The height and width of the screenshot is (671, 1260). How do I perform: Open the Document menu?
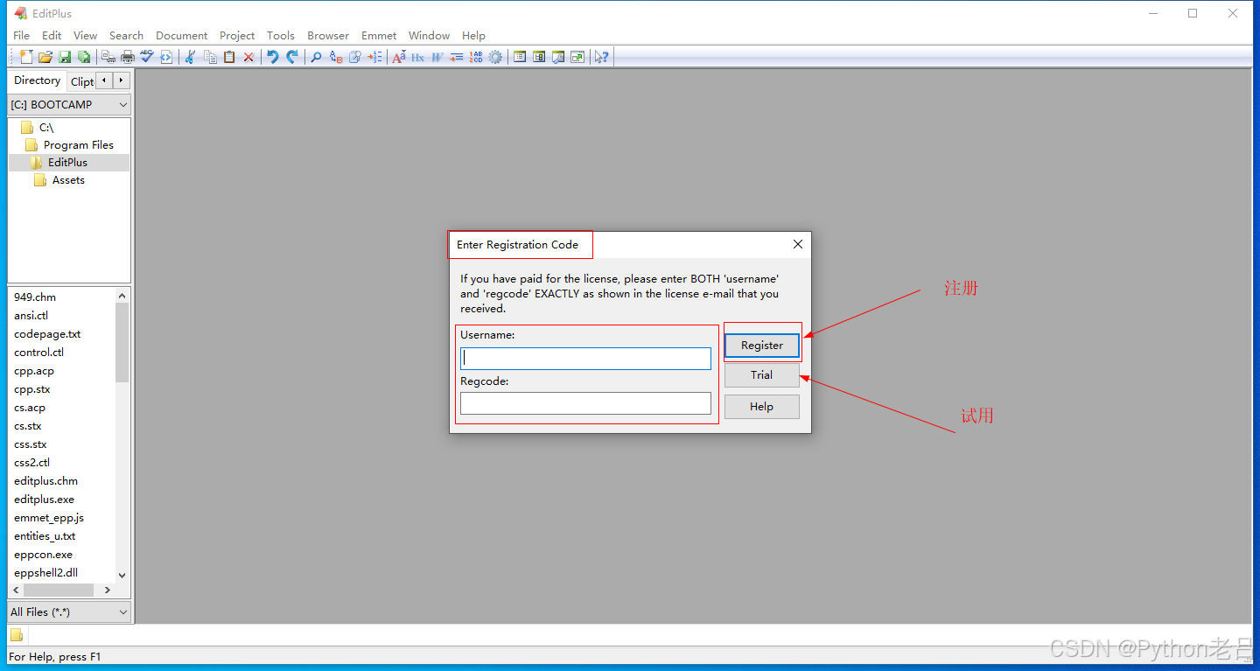tap(181, 36)
